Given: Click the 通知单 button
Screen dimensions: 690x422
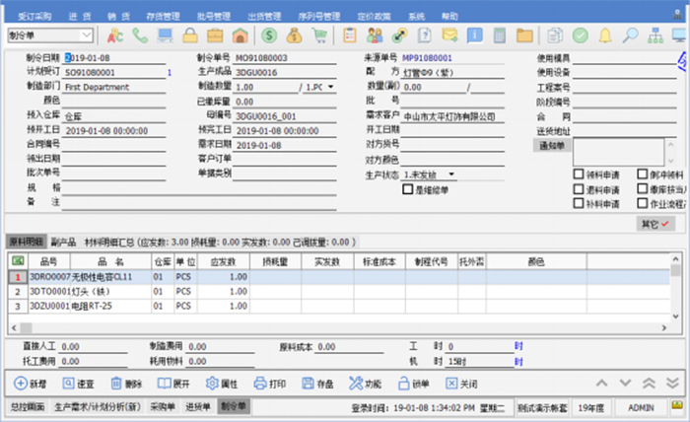Looking at the screenshot, I should coord(551,146).
